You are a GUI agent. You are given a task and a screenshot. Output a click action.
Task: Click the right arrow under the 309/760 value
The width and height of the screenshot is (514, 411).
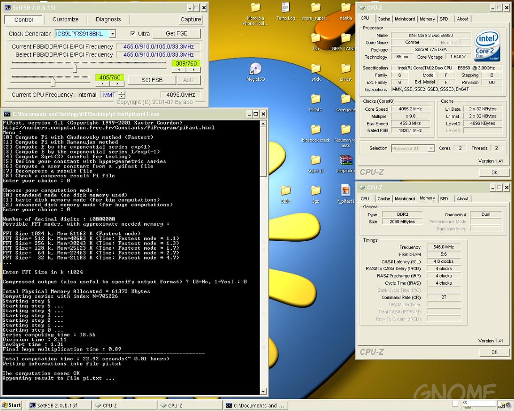point(193,70)
